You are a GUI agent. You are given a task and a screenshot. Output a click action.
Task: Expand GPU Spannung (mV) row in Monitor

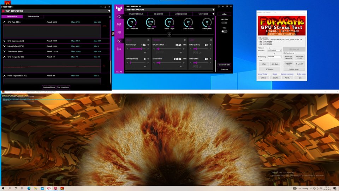point(4,41)
